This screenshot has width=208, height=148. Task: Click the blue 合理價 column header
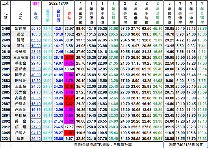pyautogui.click(x=58, y=16)
